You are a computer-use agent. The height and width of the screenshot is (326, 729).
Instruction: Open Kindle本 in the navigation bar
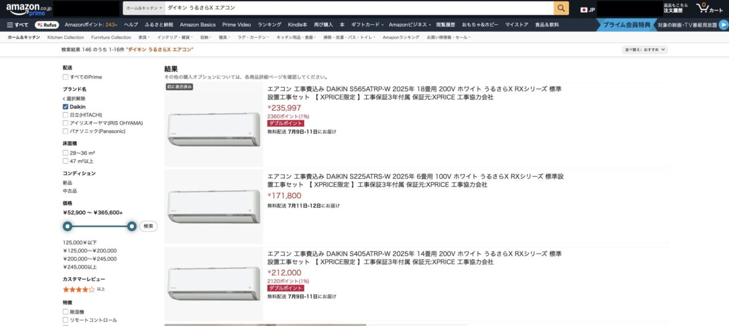[297, 24]
